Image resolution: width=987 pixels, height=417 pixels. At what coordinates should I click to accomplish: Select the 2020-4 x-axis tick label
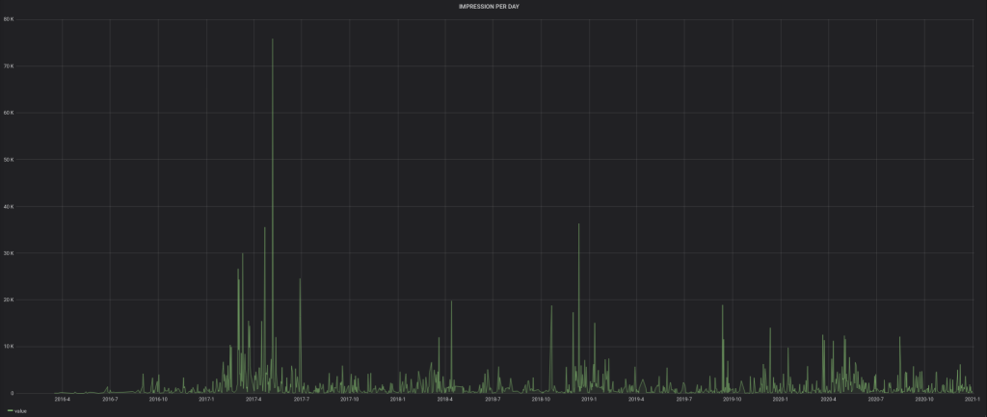click(828, 399)
